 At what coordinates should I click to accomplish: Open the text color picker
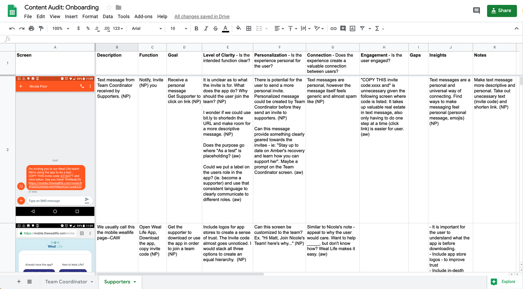225,29
